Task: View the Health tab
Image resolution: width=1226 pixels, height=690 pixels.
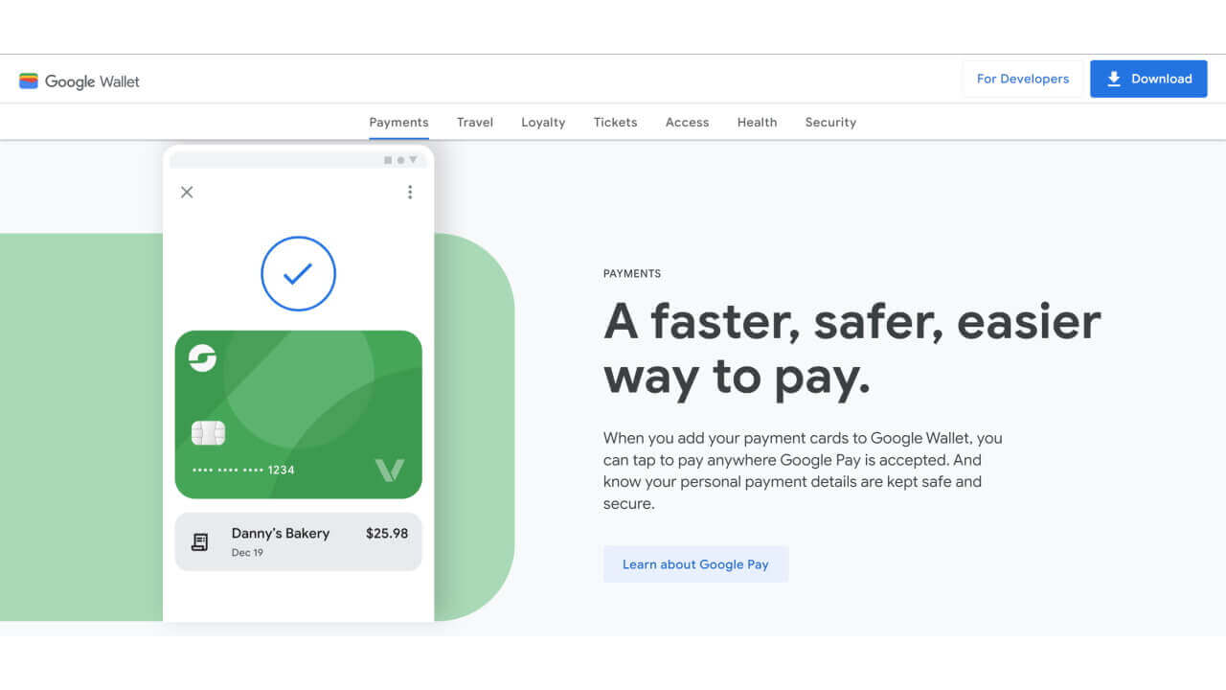Action: point(757,122)
